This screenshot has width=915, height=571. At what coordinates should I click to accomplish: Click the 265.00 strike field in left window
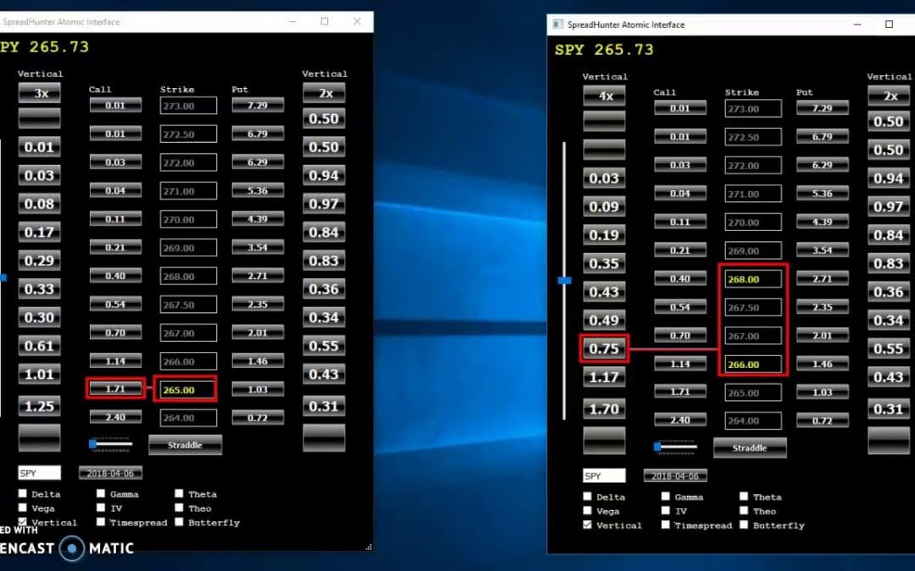tap(188, 390)
